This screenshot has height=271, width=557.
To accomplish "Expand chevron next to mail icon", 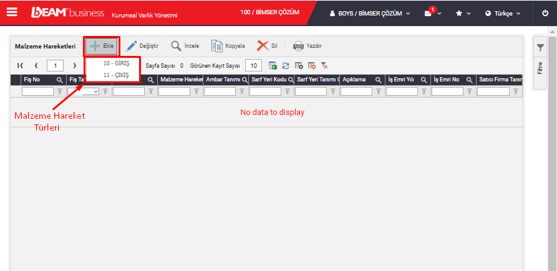I will click(439, 14).
